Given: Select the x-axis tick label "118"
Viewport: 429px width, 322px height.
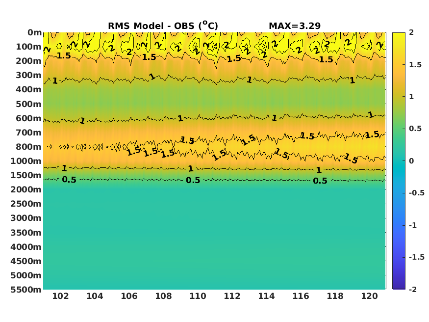Looking at the screenshot, I should (335, 296).
